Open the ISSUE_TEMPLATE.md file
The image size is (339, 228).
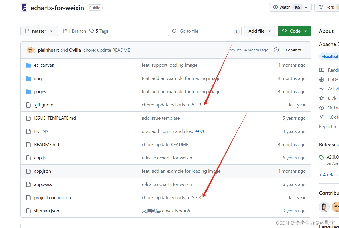[55, 118]
